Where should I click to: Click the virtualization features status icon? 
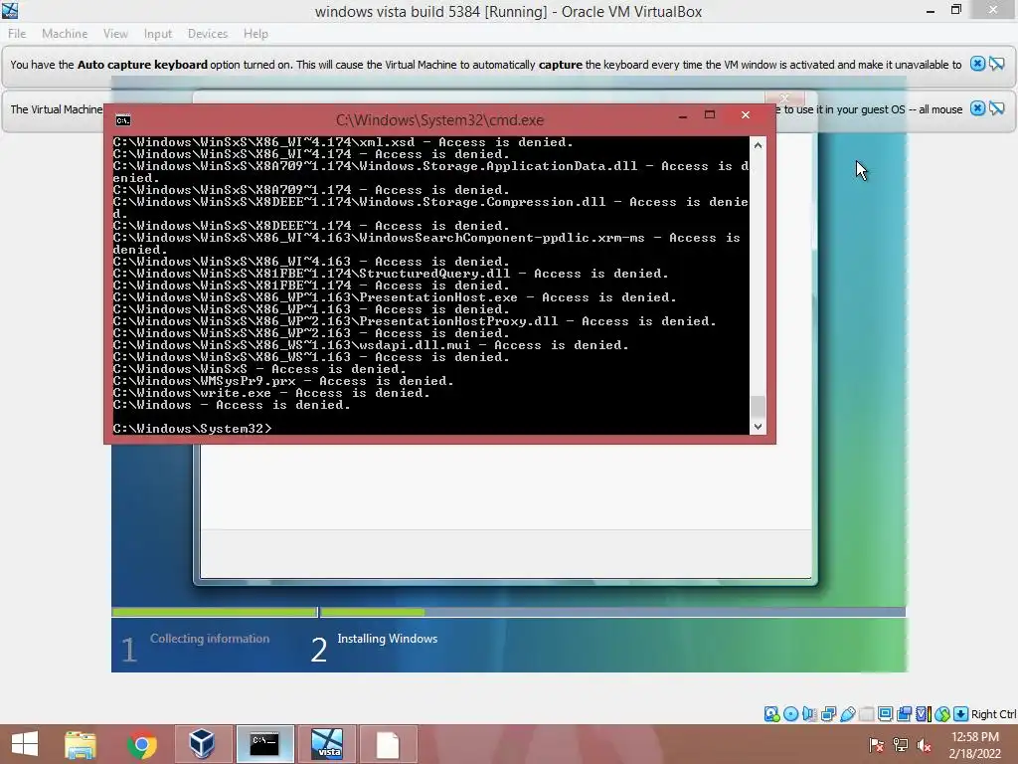click(x=923, y=714)
